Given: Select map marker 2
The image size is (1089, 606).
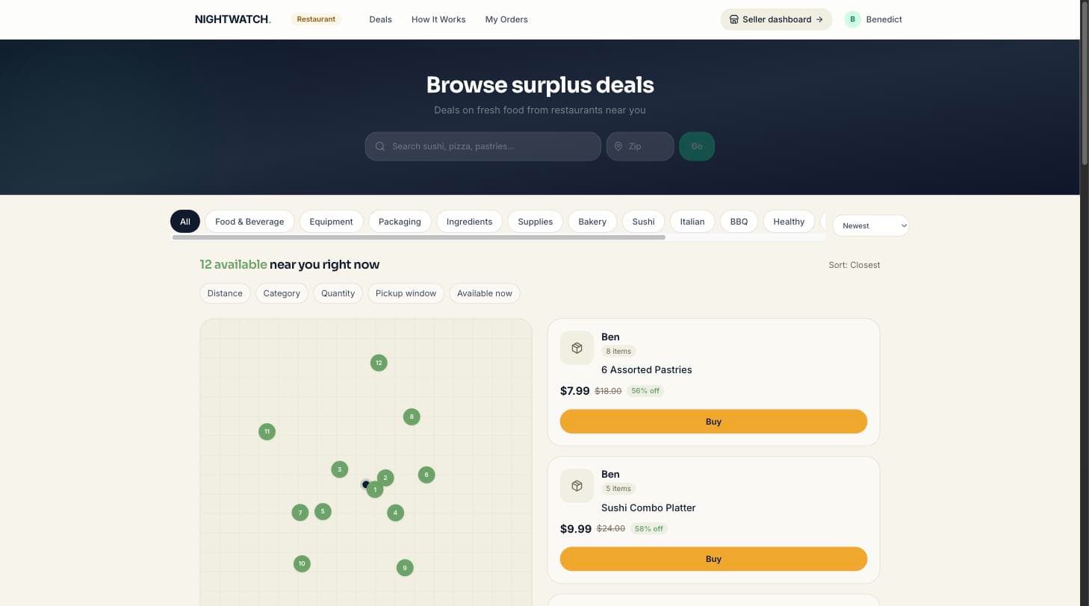Looking at the screenshot, I should (387, 477).
